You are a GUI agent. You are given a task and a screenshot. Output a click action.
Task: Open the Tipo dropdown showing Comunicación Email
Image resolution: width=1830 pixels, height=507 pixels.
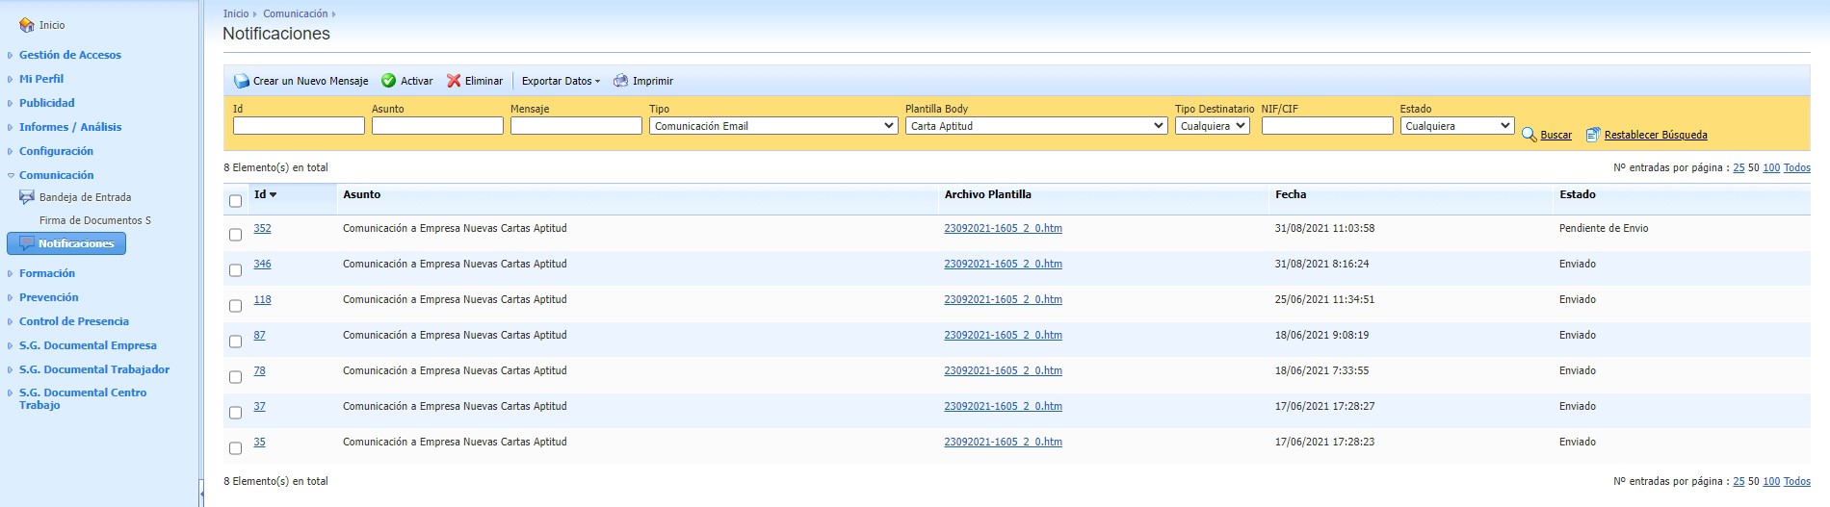(773, 126)
